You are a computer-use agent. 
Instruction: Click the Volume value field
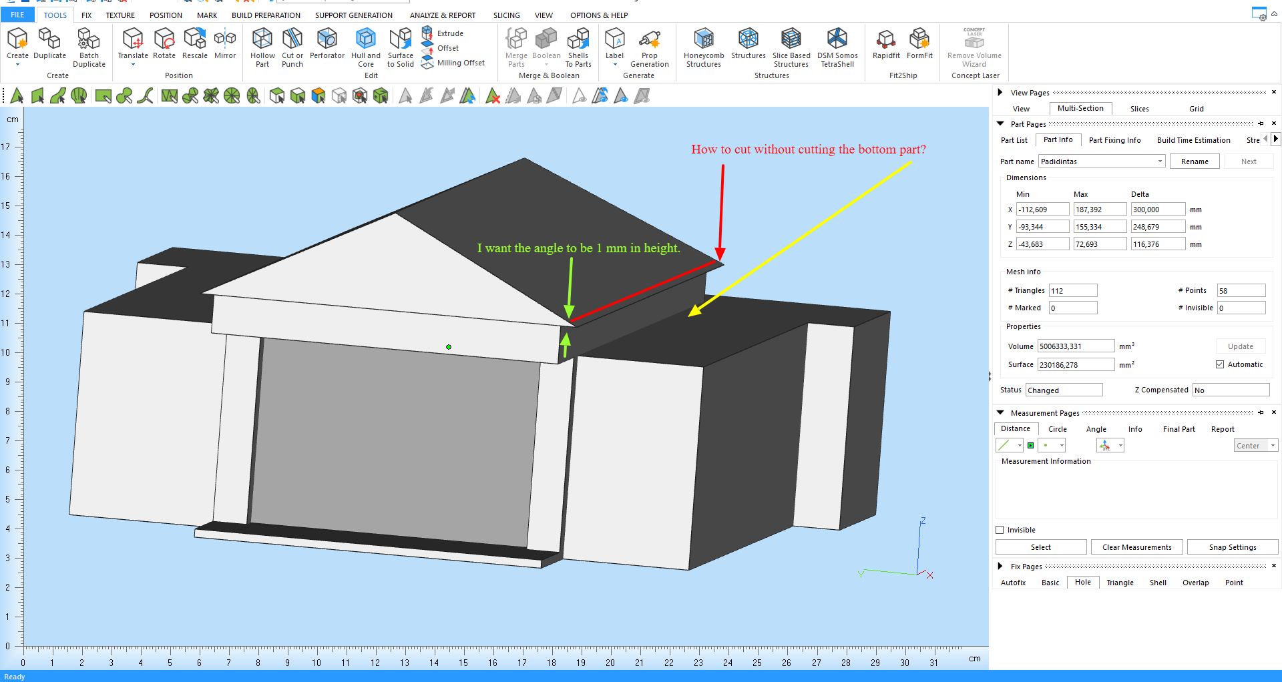[1076, 346]
